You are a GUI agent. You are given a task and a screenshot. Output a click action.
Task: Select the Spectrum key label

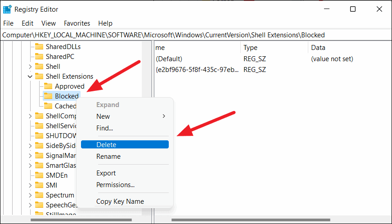[60, 195]
